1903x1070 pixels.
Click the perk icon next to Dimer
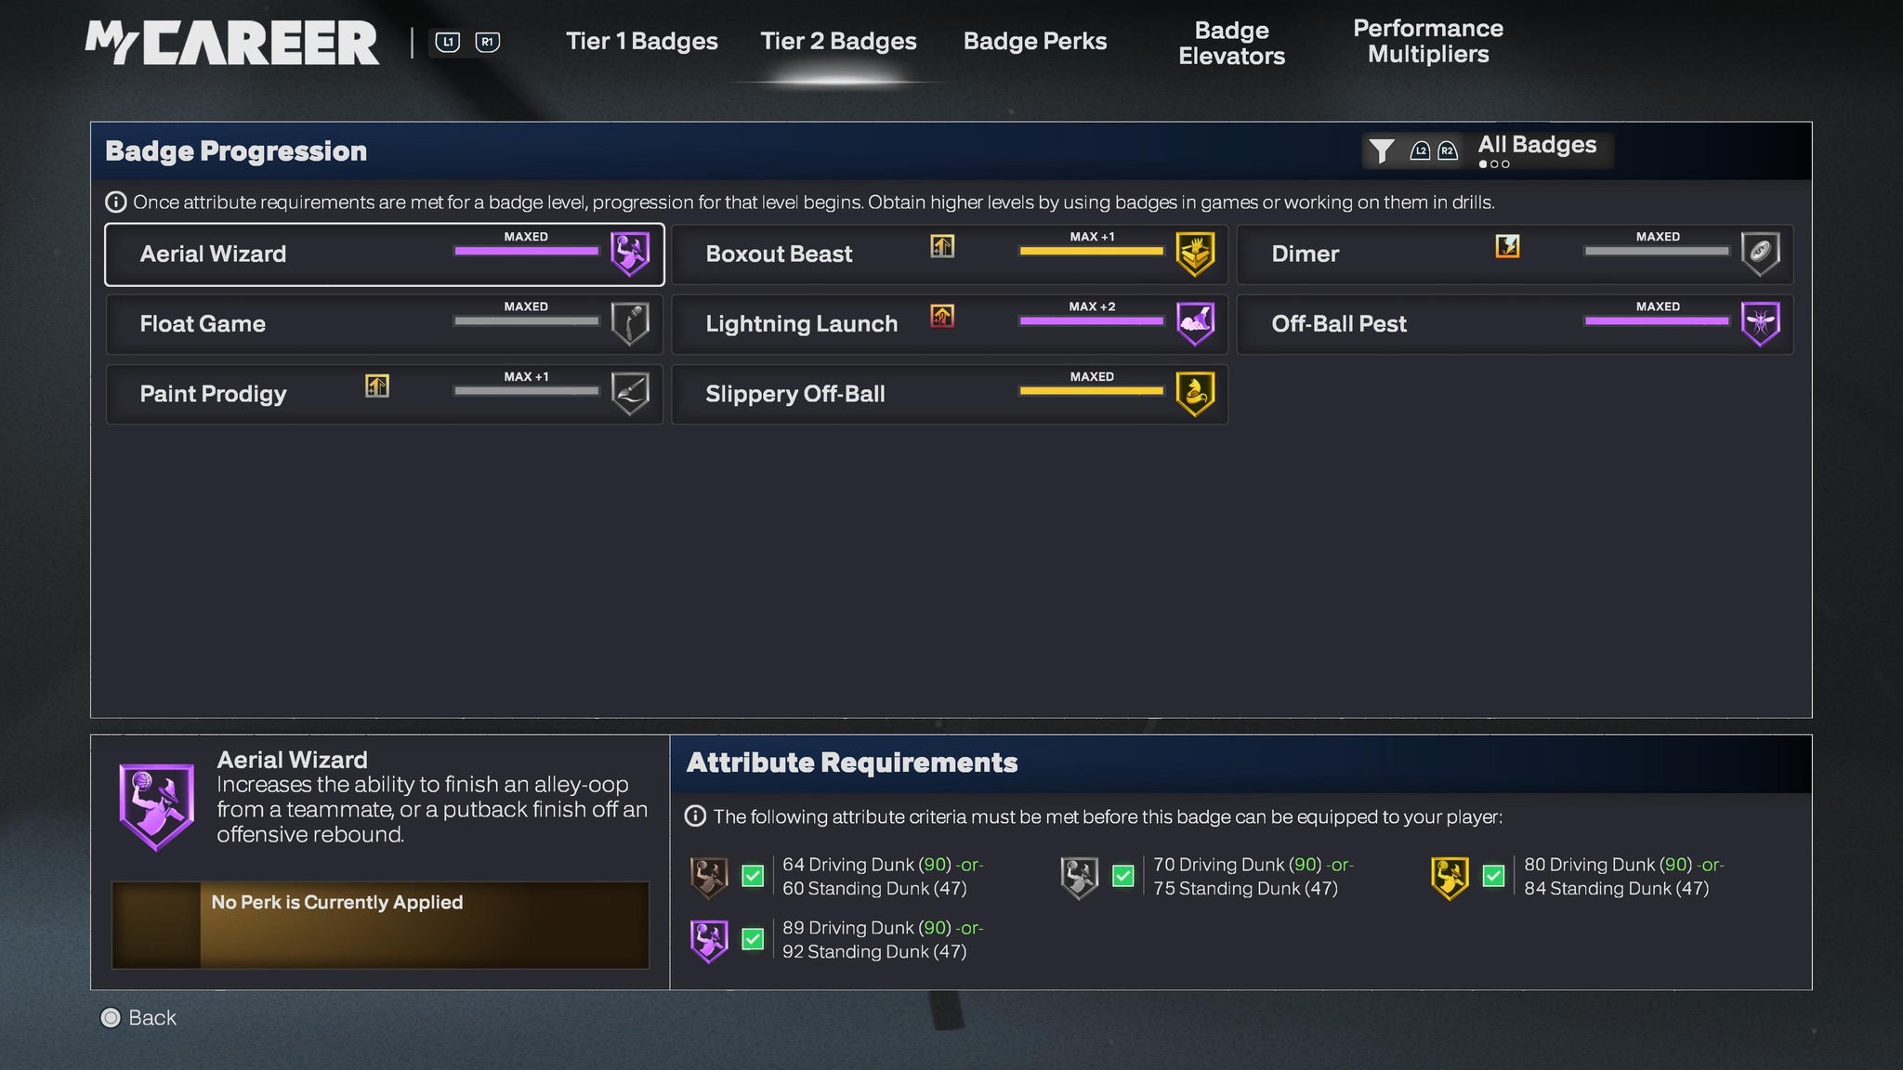pos(1507,246)
